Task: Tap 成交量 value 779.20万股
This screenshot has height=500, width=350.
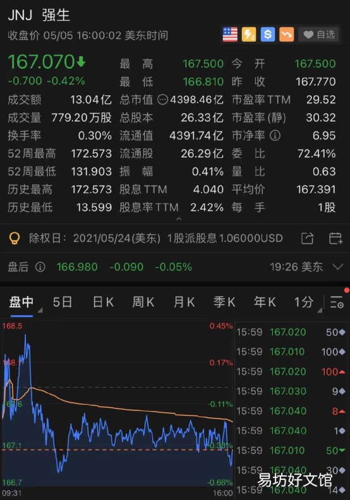Action: point(81,117)
